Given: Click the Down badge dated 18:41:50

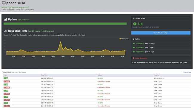Looking at the screenshot, I should [x=7, y=81].
